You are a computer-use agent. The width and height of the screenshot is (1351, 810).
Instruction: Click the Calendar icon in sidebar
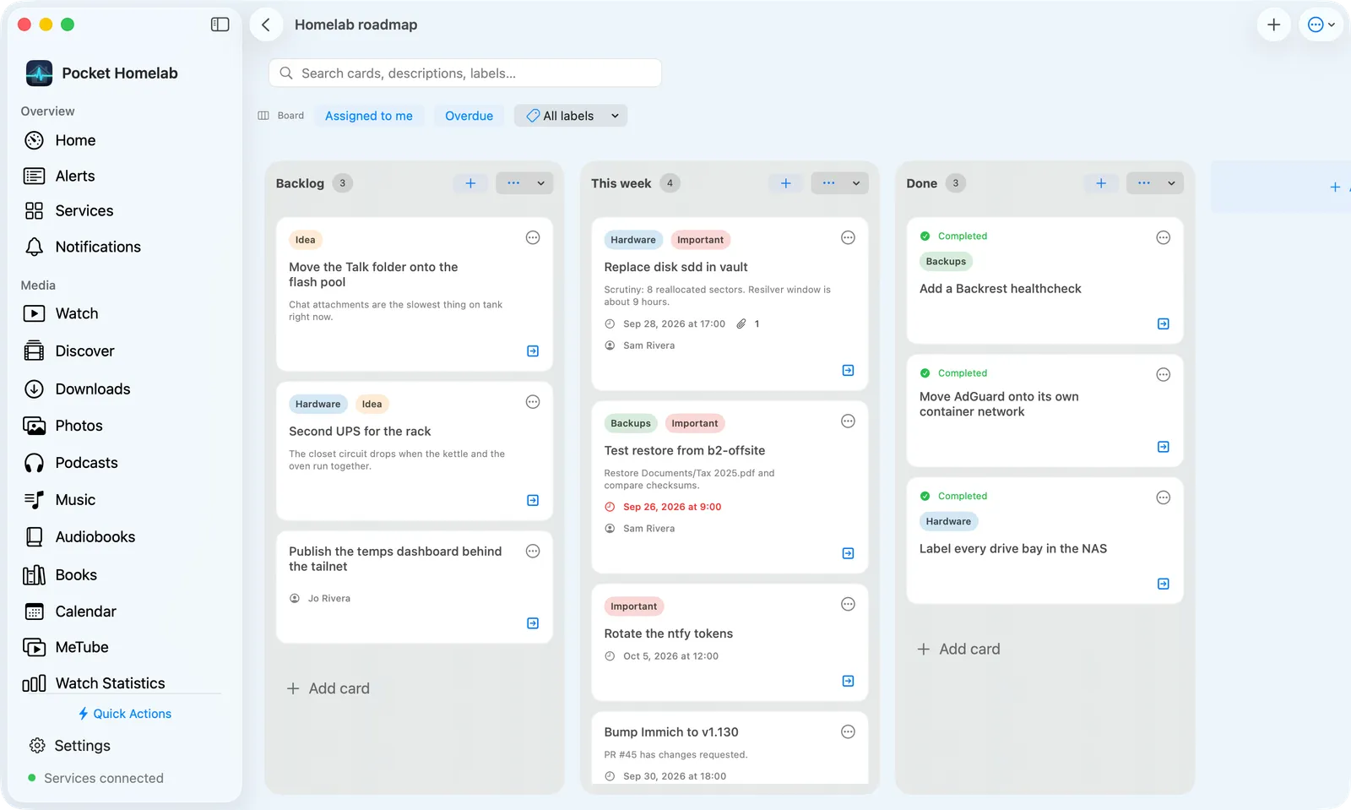click(34, 612)
